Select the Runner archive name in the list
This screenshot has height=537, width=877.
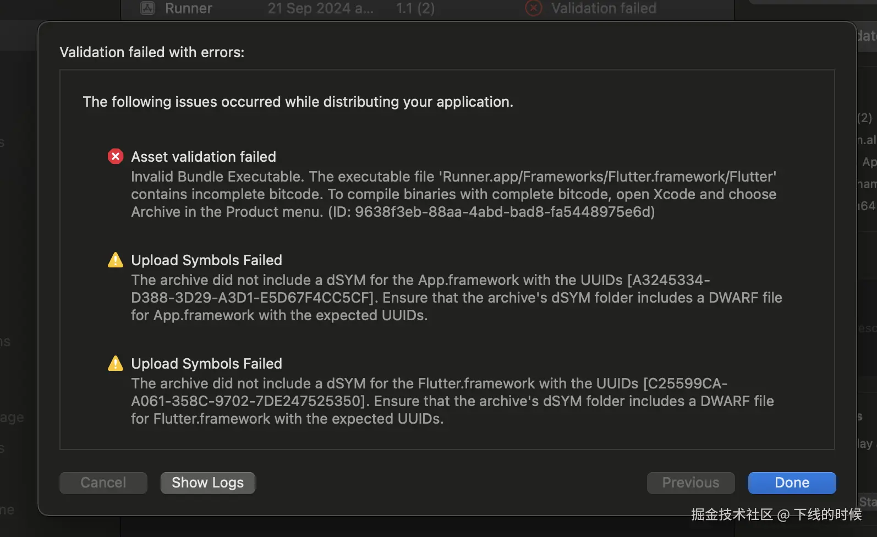pyautogui.click(x=188, y=8)
